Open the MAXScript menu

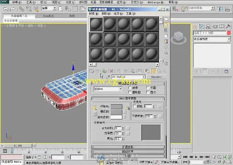156,2
